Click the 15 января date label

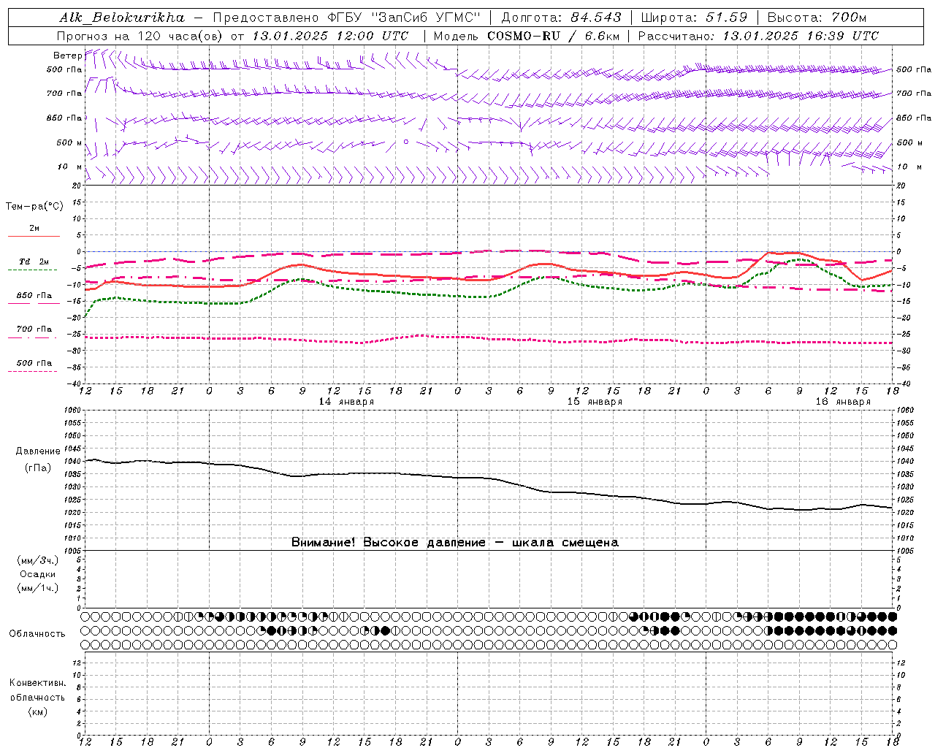point(595,402)
